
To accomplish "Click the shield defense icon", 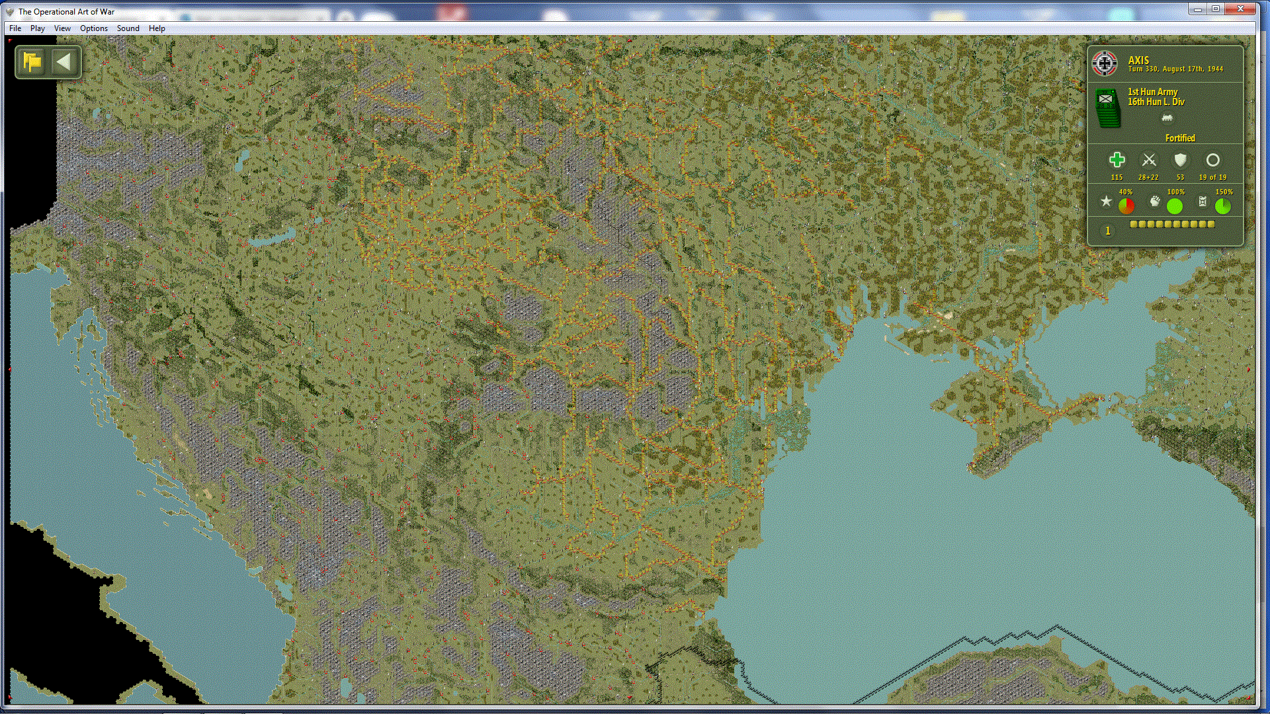I will click(x=1180, y=160).
